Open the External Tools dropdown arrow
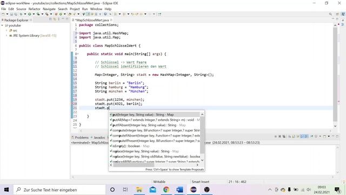The height and width of the screenshot is (195, 346). [x=51, y=14]
